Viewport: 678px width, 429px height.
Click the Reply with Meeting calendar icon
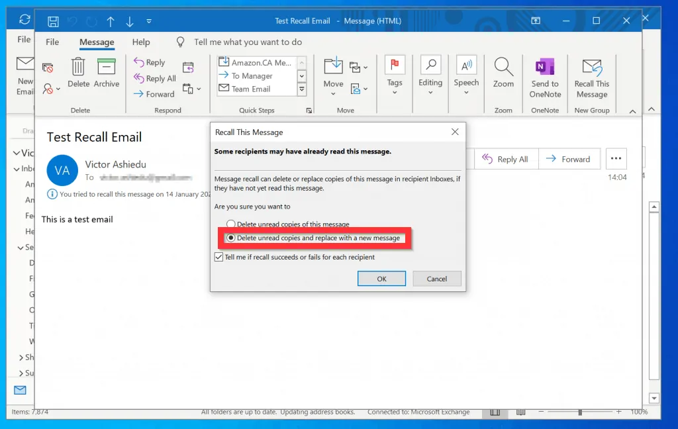(188, 68)
